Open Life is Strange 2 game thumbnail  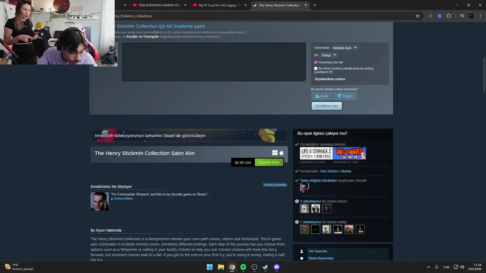pos(316,153)
